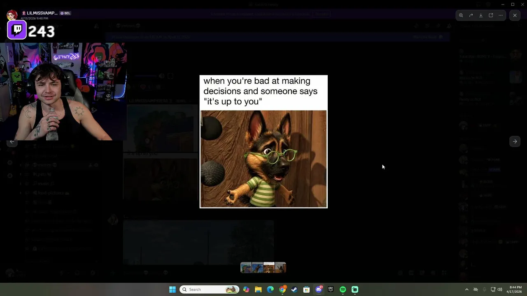
Task: Select the first thumbnail in carousel
Action: pos(246,268)
